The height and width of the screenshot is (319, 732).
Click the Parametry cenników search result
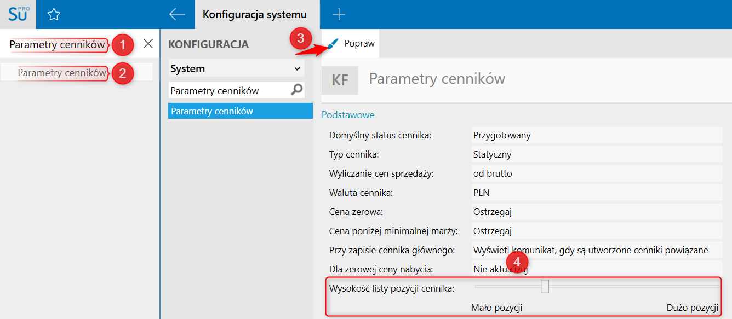click(62, 73)
